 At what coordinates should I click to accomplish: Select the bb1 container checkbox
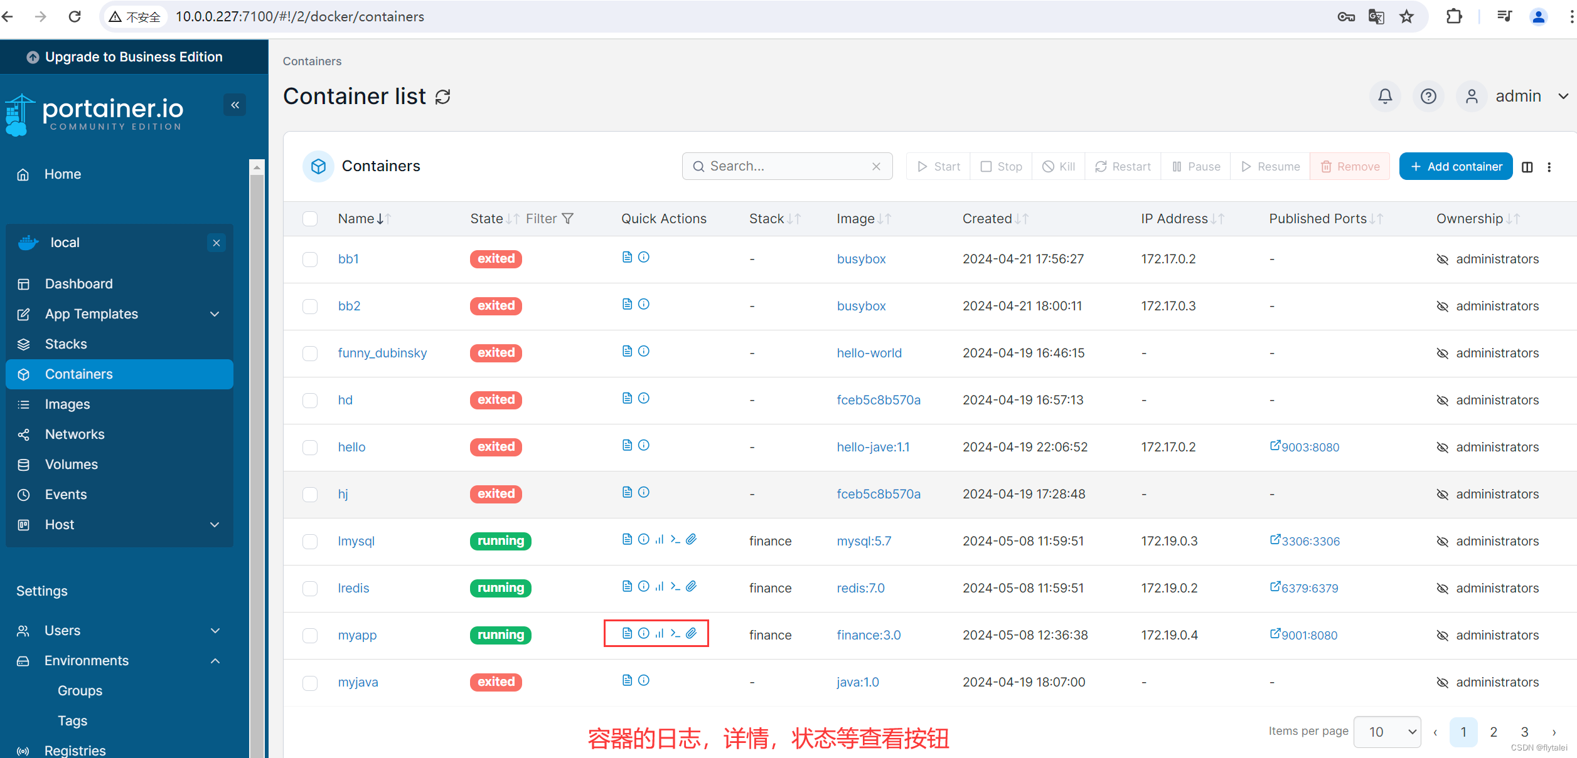(310, 260)
